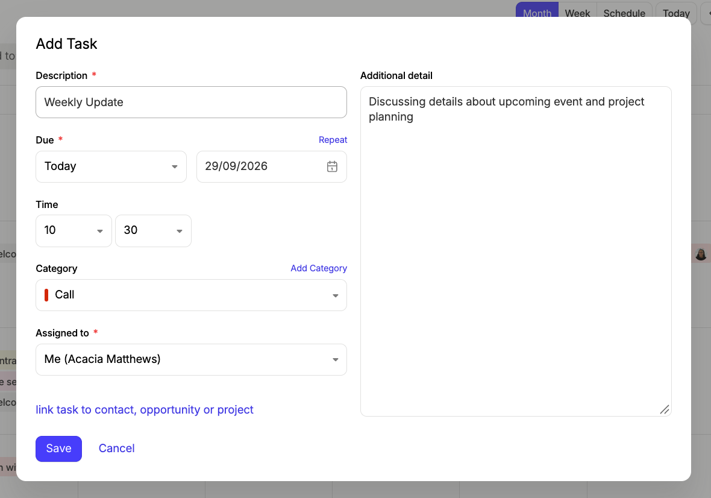Expand the Due 'Today' dropdown
711x498 pixels.
[111, 166]
